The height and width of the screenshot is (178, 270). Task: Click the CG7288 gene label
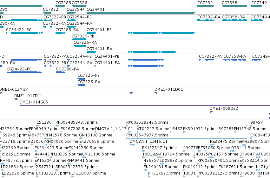pyautogui.click(x=63, y=3)
